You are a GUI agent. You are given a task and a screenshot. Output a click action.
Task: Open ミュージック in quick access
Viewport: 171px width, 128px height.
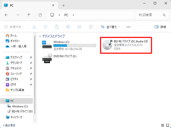[14, 74]
